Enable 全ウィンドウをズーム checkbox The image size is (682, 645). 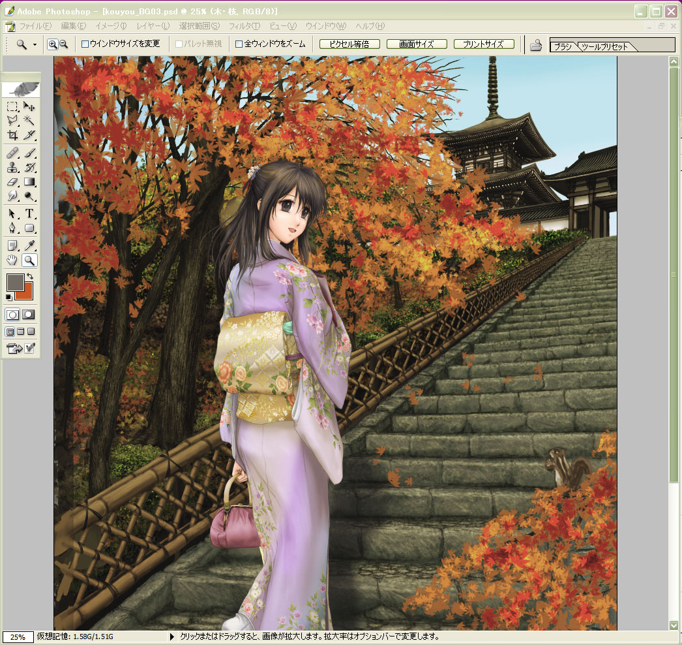click(x=239, y=44)
